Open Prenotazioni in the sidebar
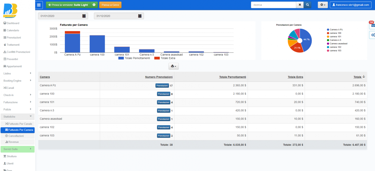 (x=12, y=38)
